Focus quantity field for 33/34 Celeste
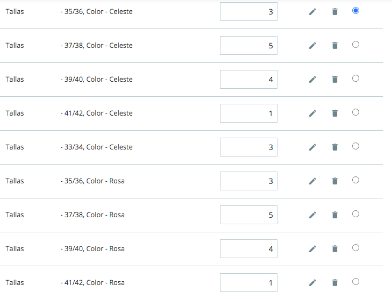392x299 pixels. click(248, 147)
